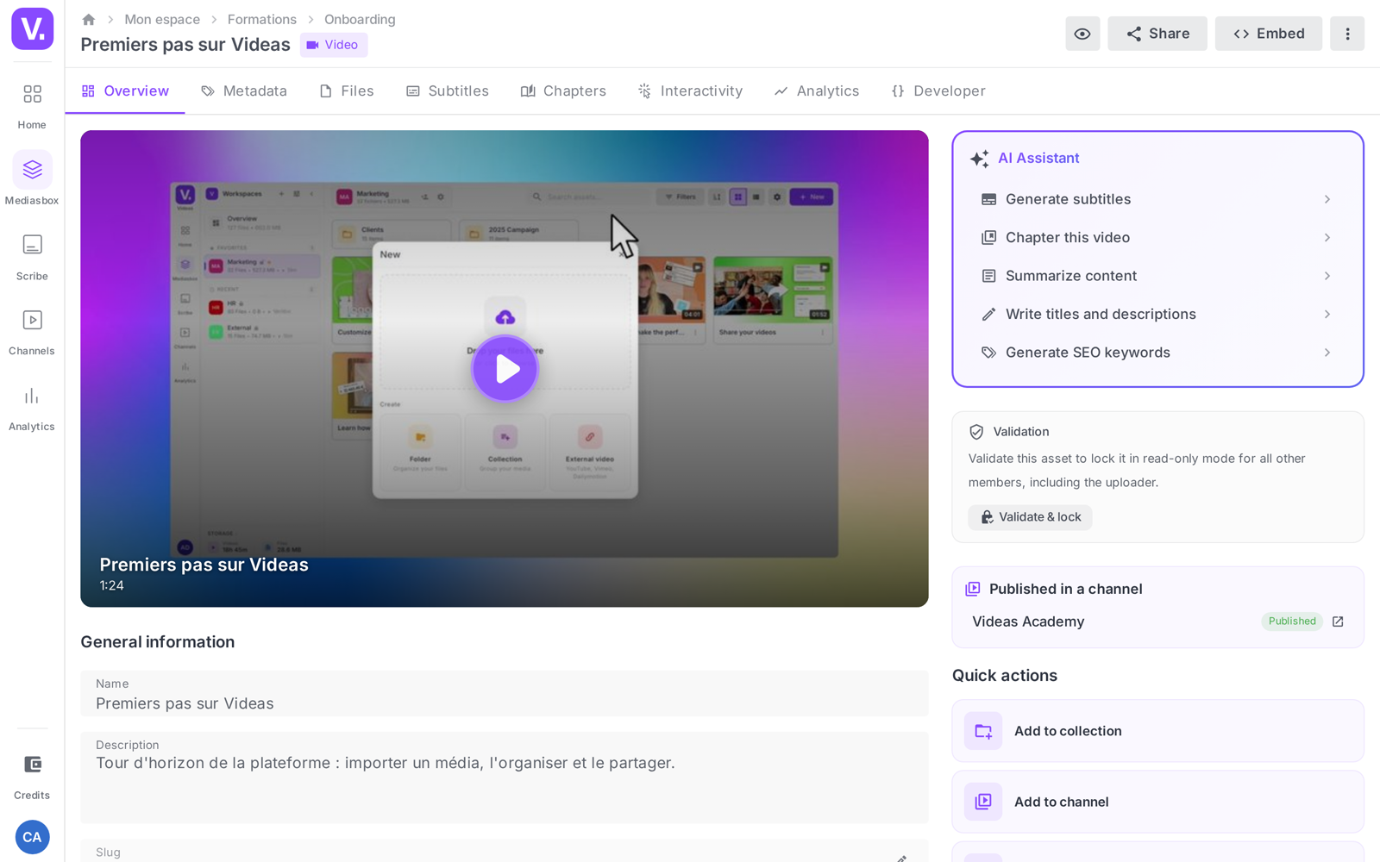This screenshot has width=1380, height=862.
Task: Open the Credits wallet
Action: click(32, 776)
